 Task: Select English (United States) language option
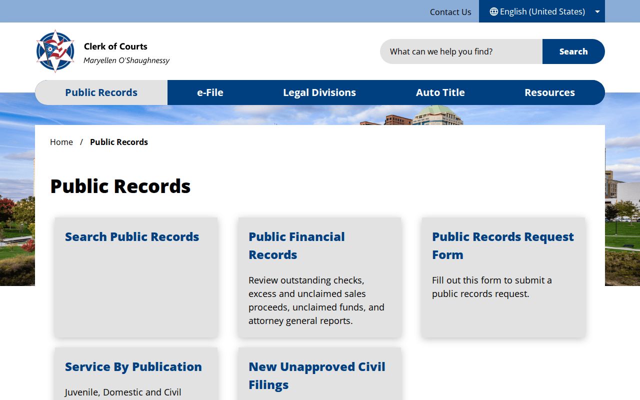542,11
